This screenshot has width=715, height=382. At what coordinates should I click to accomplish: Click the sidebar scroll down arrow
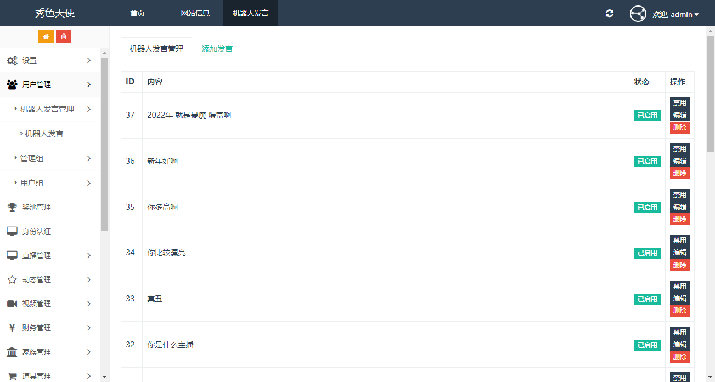[104, 377]
